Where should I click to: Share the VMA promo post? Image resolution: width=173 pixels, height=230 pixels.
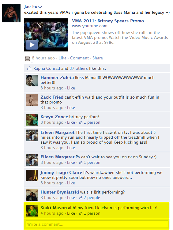[97, 58]
